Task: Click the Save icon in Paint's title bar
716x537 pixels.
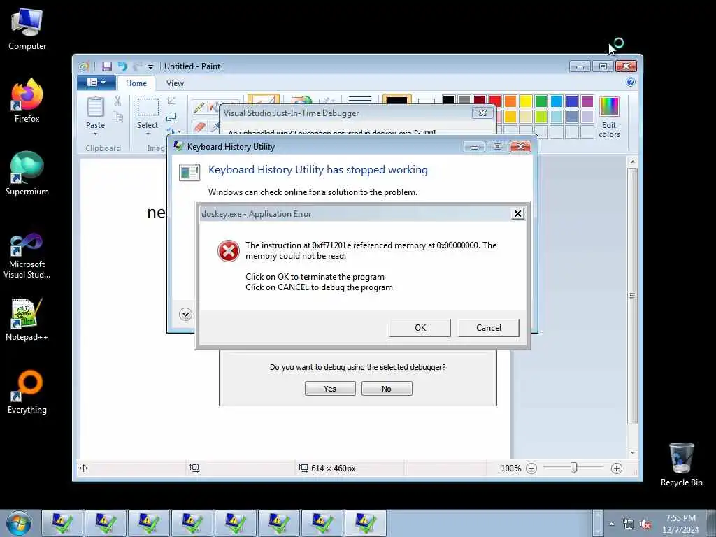Action: coord(106,66)
